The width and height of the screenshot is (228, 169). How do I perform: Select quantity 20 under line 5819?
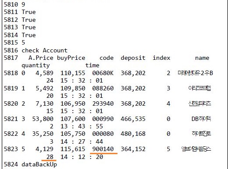50,96
